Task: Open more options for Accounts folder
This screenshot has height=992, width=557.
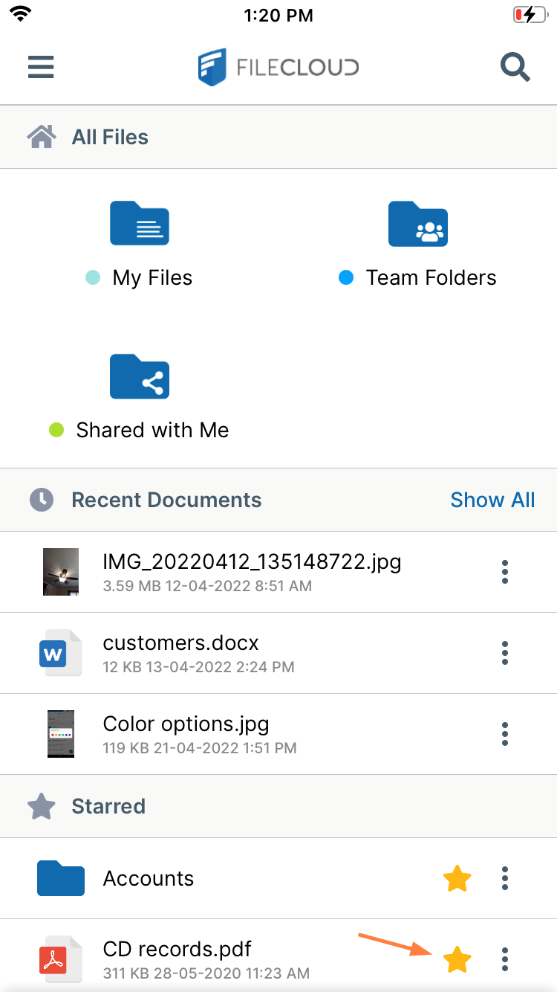Action: pos(505,878)
